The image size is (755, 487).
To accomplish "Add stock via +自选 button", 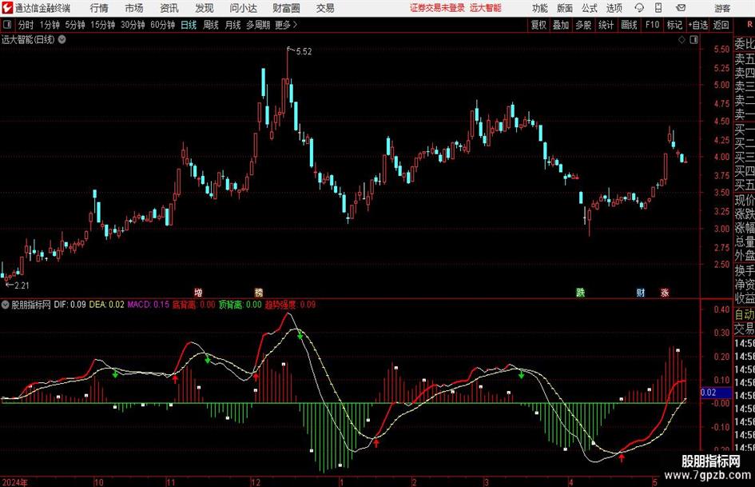I will (698, 25).
